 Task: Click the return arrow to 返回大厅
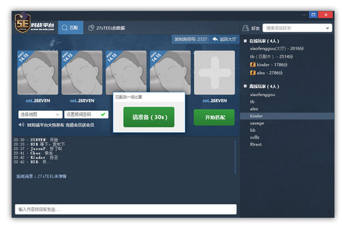[x=215, y=39]
